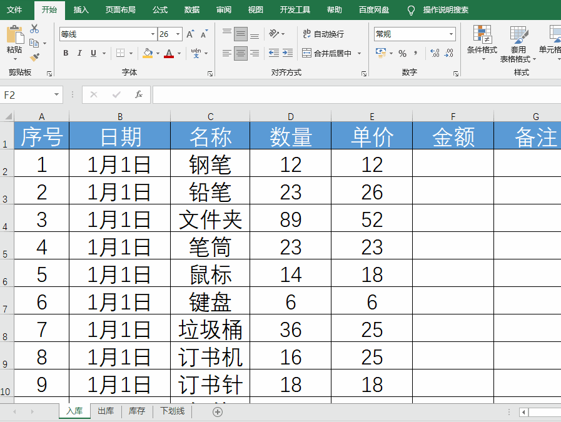561x422 pixels.
Task: Click the insert function fx icon
Action: pyautogui.click(x=139, y=94)
